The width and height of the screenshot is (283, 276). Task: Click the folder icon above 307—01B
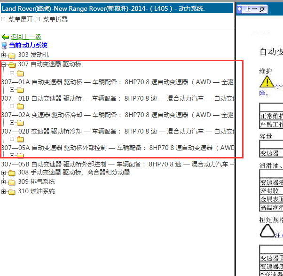point(20,90)
